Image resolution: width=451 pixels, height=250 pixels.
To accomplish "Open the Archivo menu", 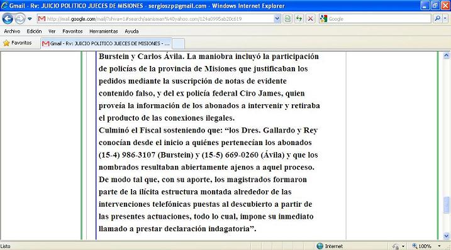I will [x=12, y=31].
